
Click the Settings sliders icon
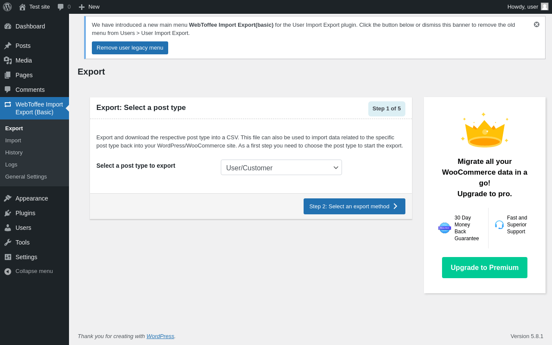click(8, 257)
